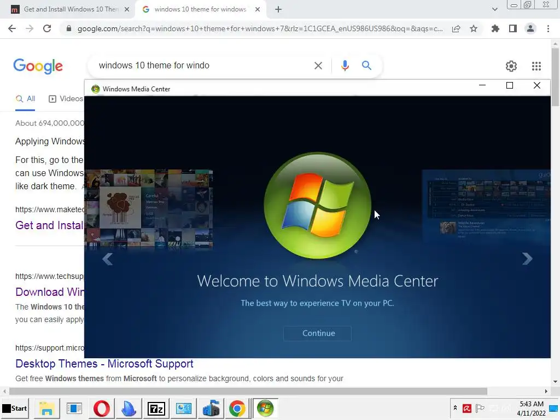Open the Google apps grid
This screenshot has height=420, width=560.
(536, 66)
